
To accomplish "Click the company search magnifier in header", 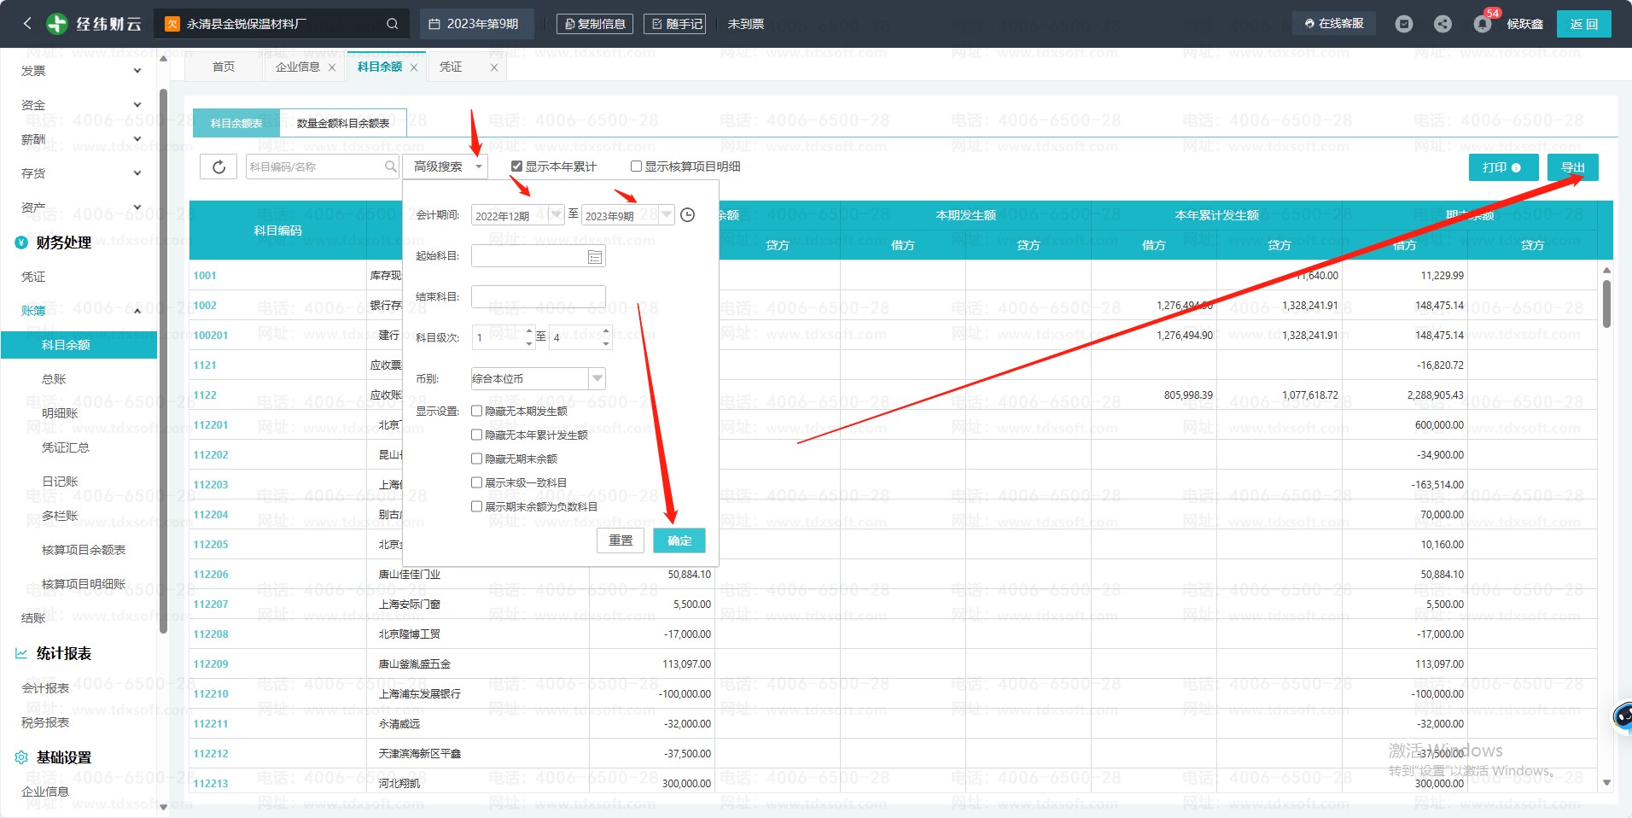I will pos(392,24).
